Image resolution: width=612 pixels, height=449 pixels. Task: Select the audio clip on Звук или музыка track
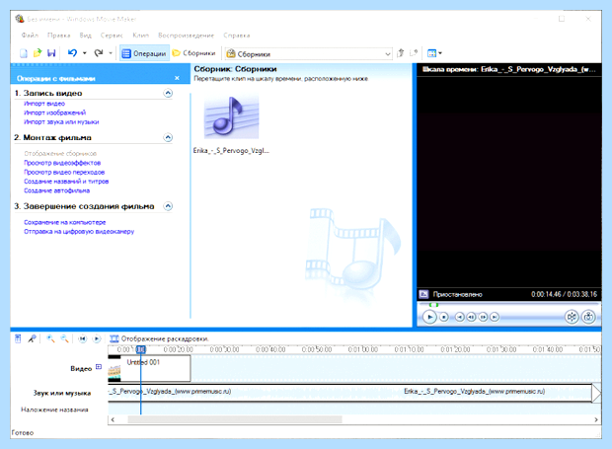click(350, 393)
